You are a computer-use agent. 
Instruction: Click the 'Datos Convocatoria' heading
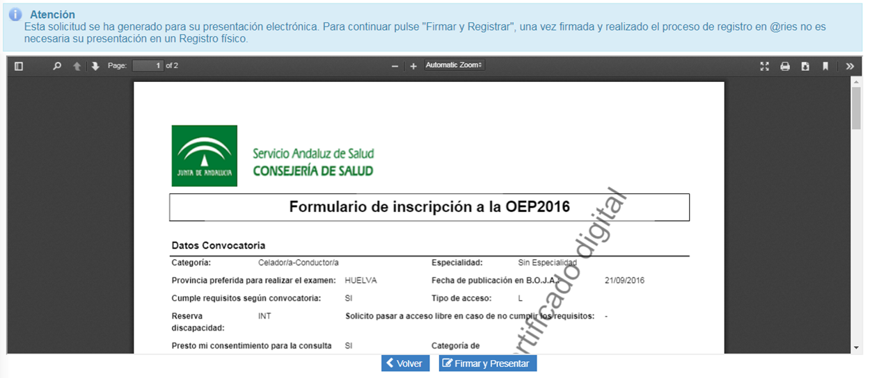coord(219,245)
